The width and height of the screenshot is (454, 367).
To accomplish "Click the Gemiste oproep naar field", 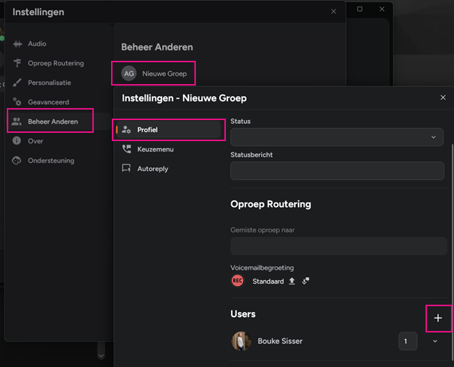I will [x=338, y=246].
